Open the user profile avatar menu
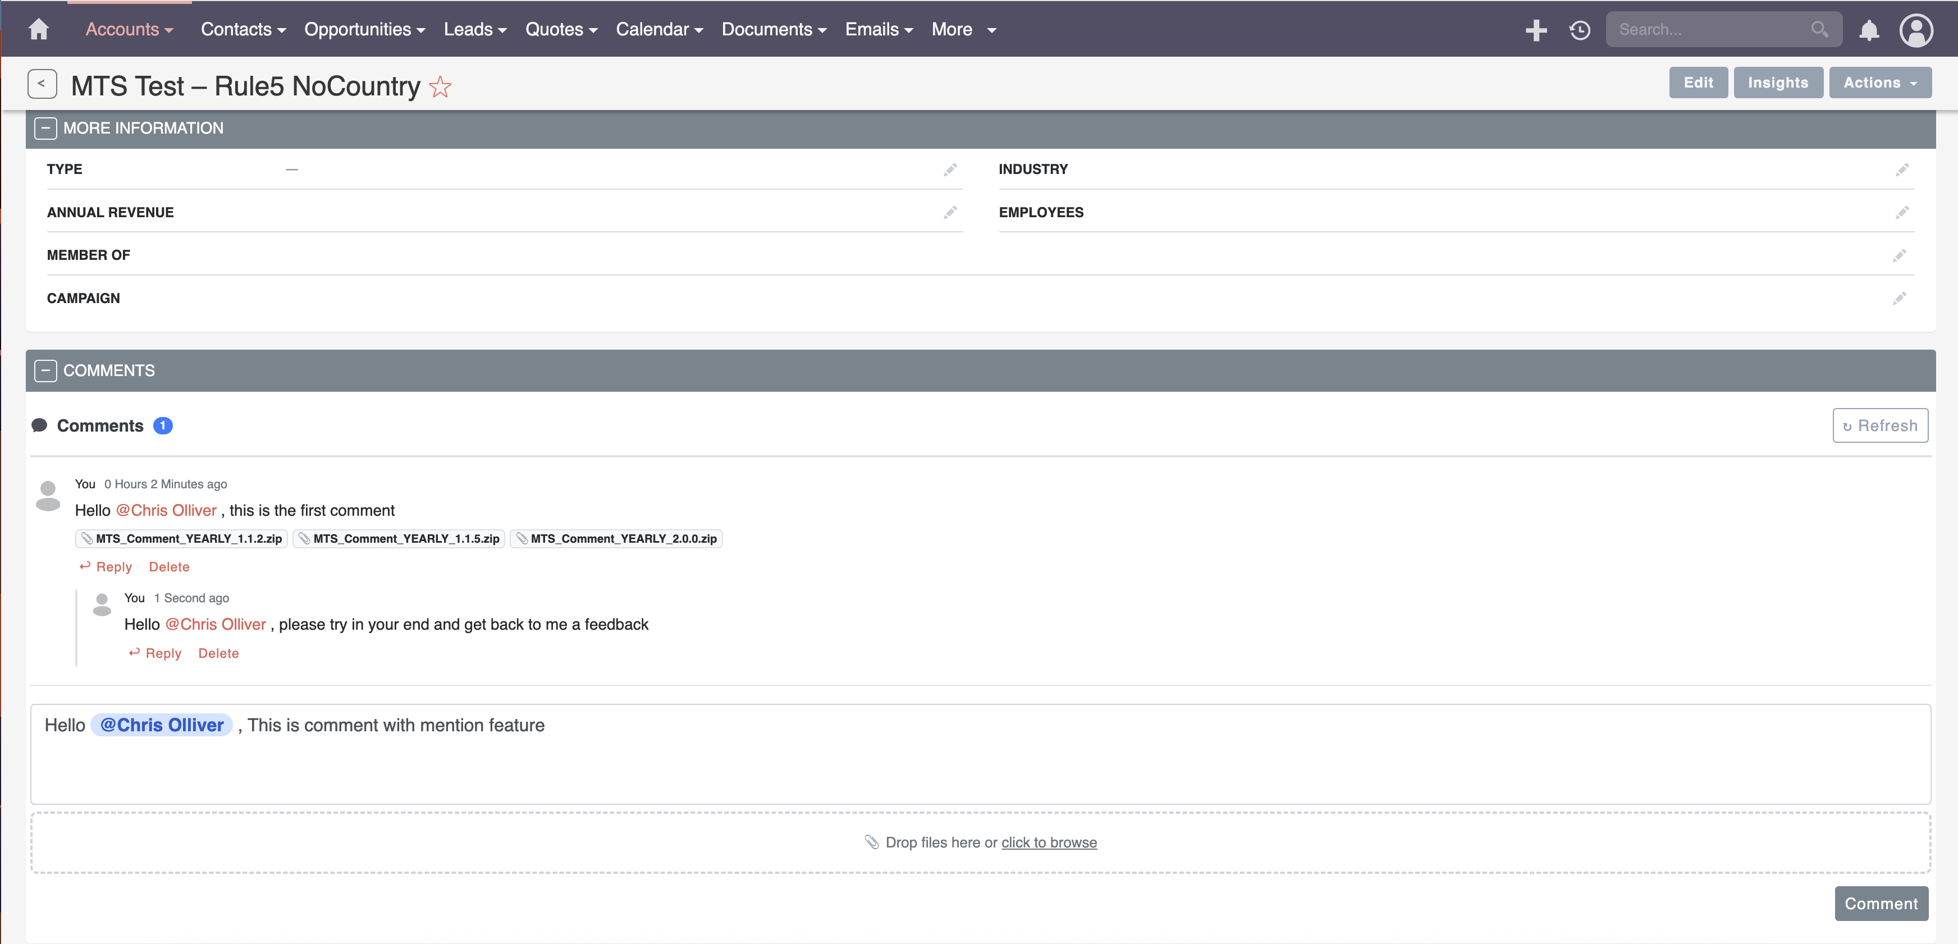The height and width of the screenshot is (944, 1958). (1915, 30)
